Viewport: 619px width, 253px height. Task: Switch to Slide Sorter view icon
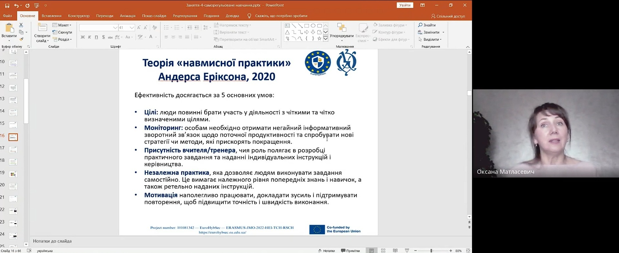pyautogui.click(x=383, y=251)
